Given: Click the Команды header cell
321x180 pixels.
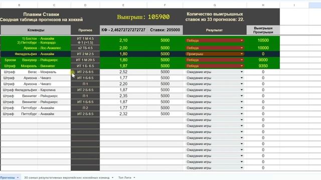Looking at the screenshot, I should 36,30.
